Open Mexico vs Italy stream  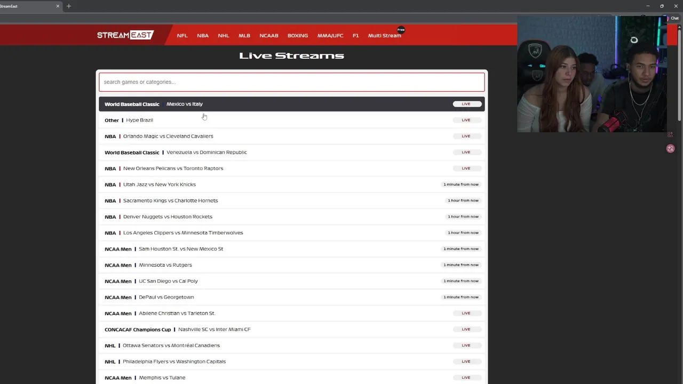click(292, 104)
